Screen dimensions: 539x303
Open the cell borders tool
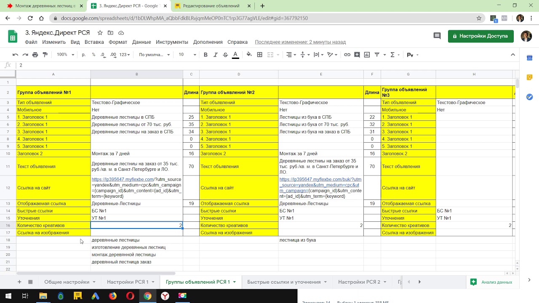coord(260,55)
